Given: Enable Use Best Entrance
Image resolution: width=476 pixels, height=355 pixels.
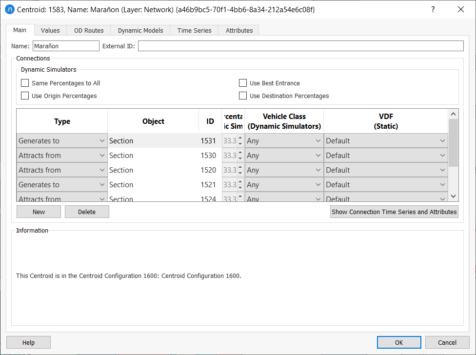Looking at the screenshot, I should point(243,83).
